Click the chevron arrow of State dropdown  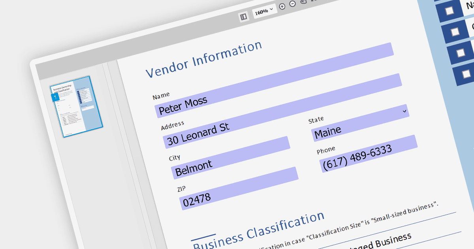[404, 111]
